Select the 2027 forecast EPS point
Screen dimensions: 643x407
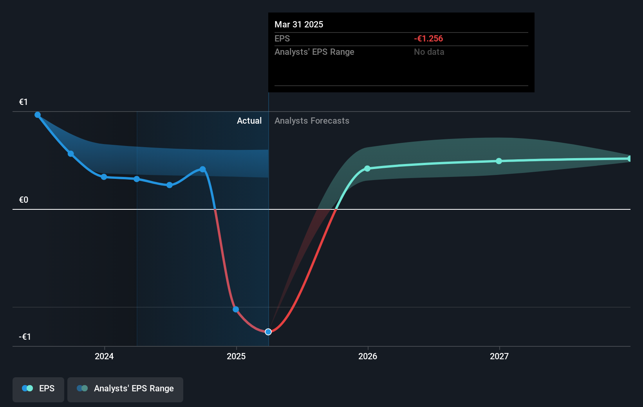(x=499, y=161)
